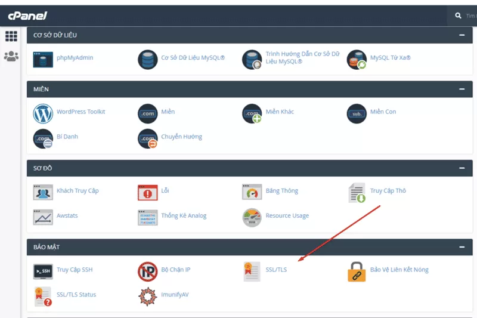
Task: Open the Khách Truy Cập visitors icon
Action: 43,192
